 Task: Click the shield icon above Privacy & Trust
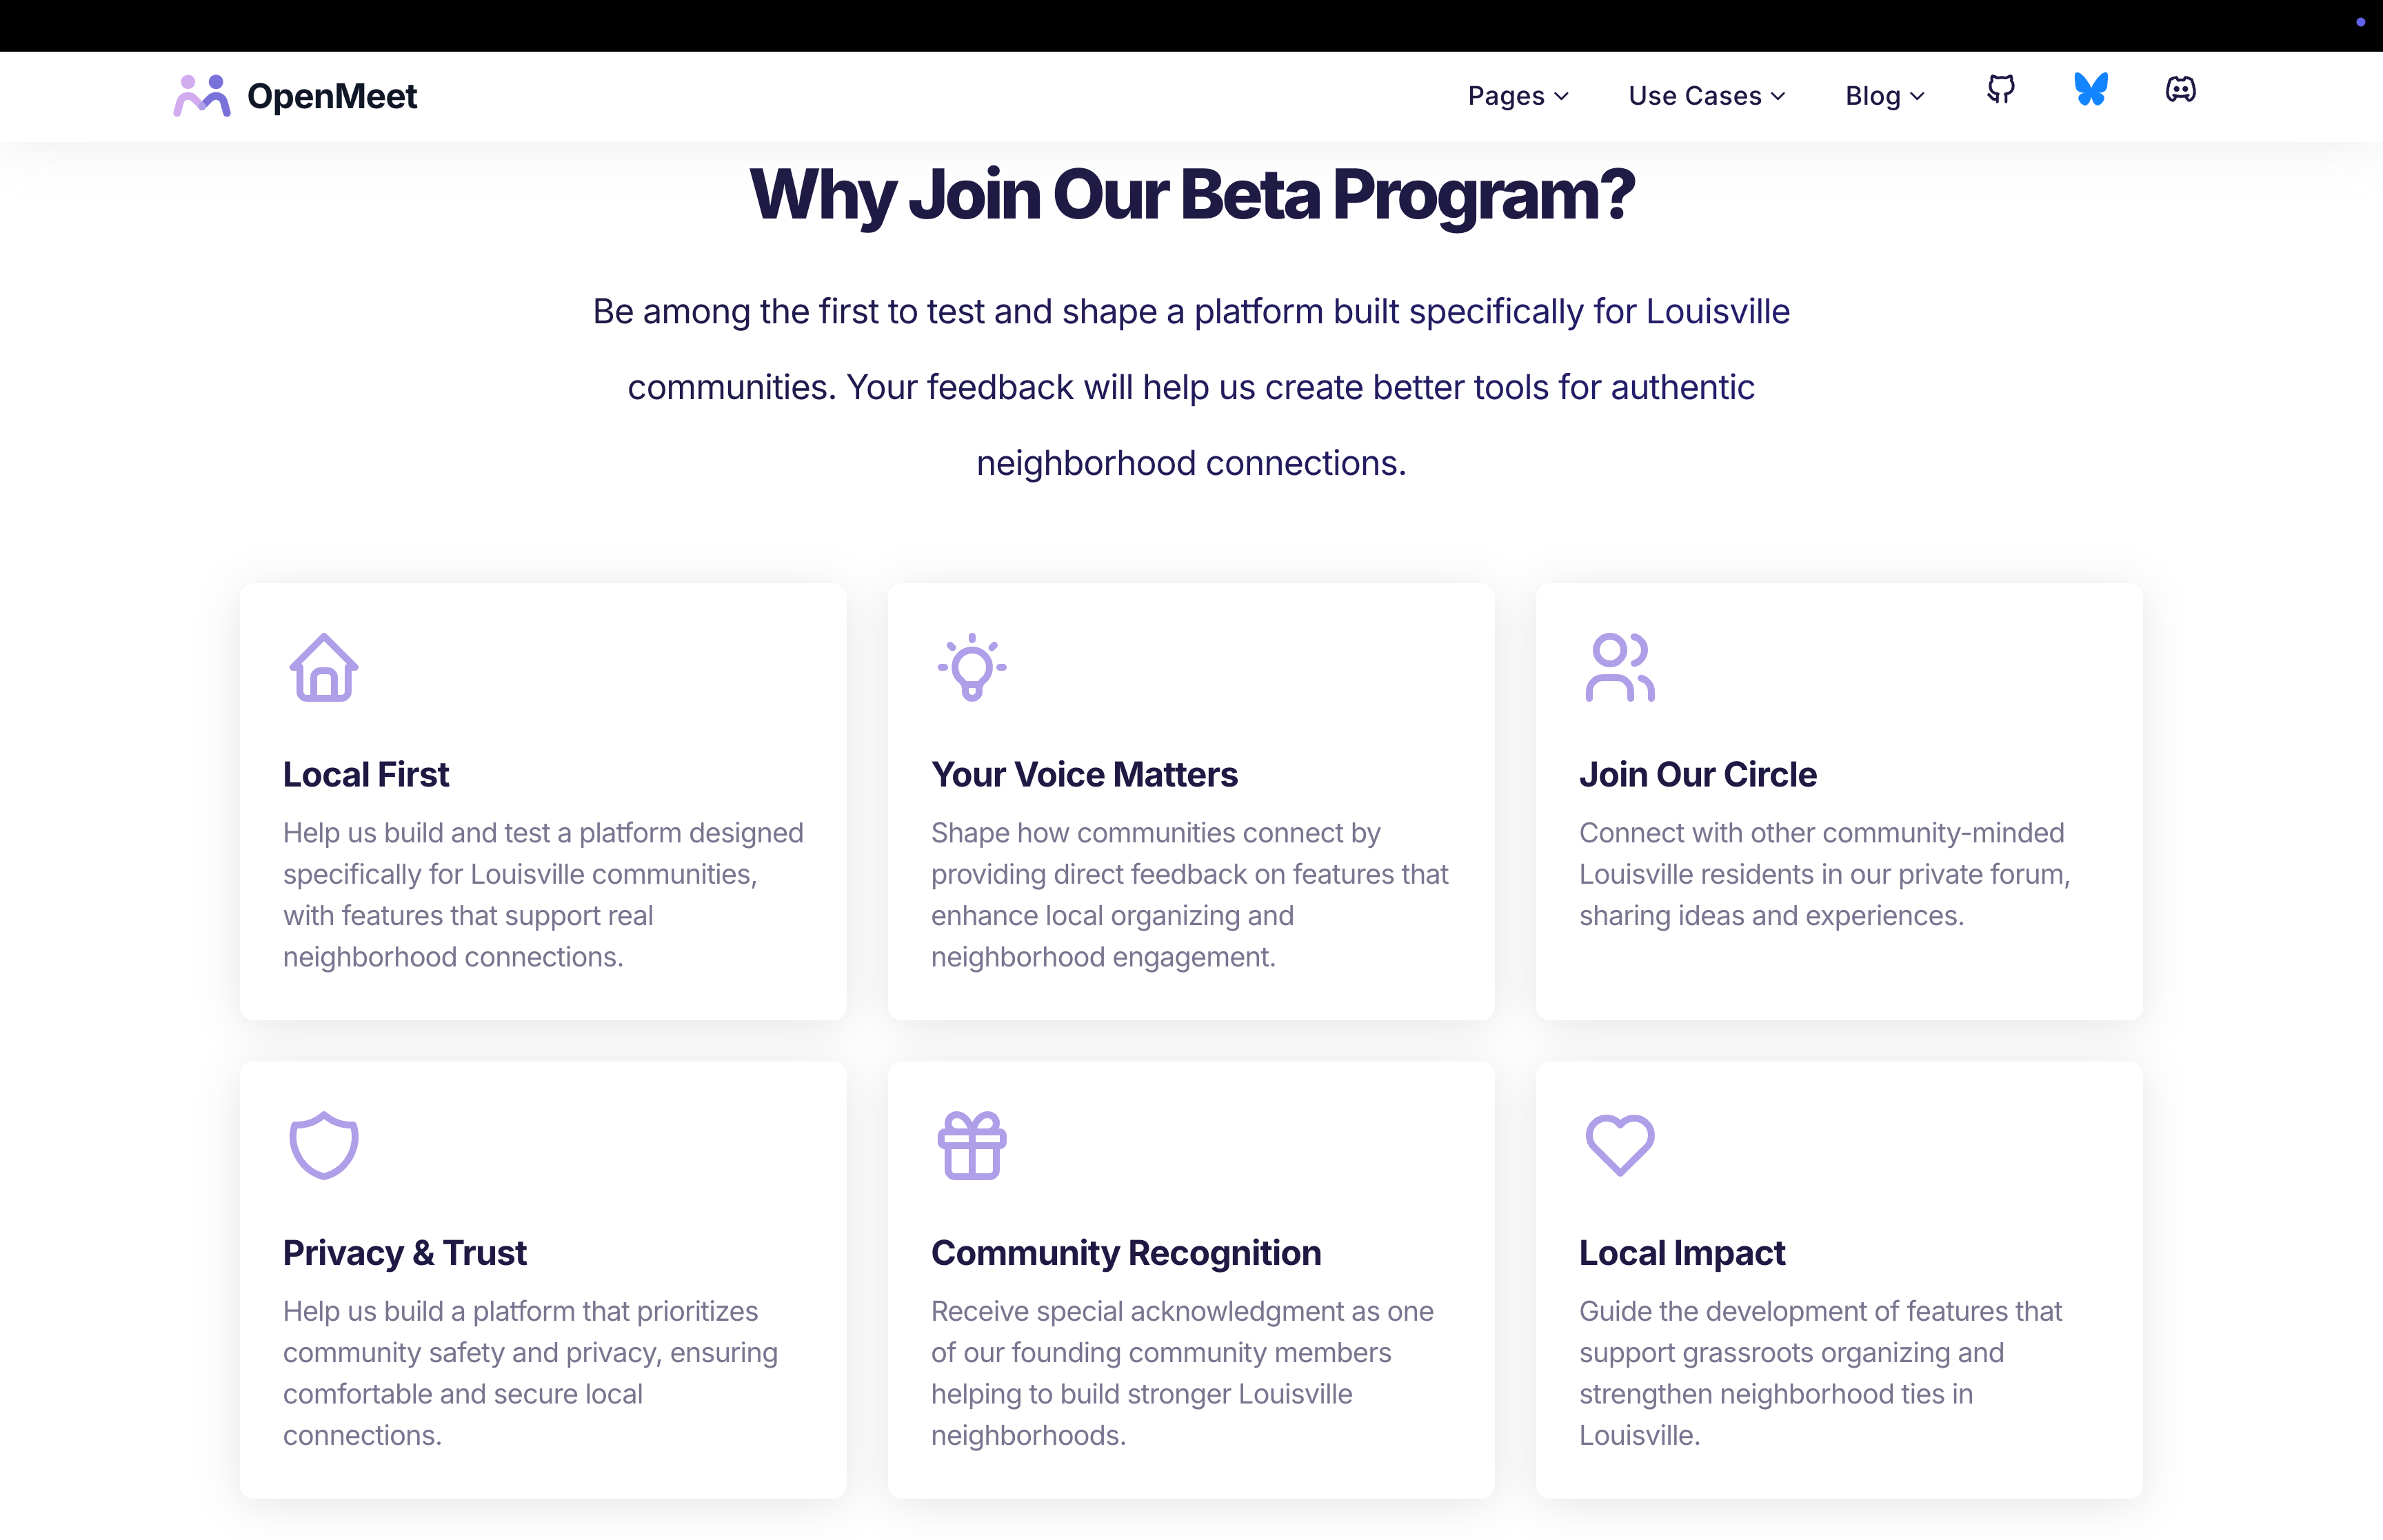[324, 1146]
